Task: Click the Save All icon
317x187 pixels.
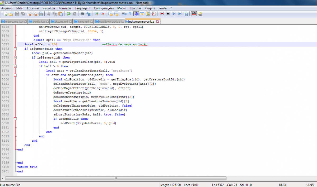Action: [23, 13]
